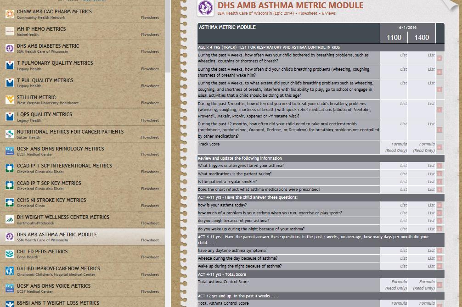
Task: Open NUTRITIONAL METRICS FOR CANCER PATIENTS
Action: [x=83, y=134]
